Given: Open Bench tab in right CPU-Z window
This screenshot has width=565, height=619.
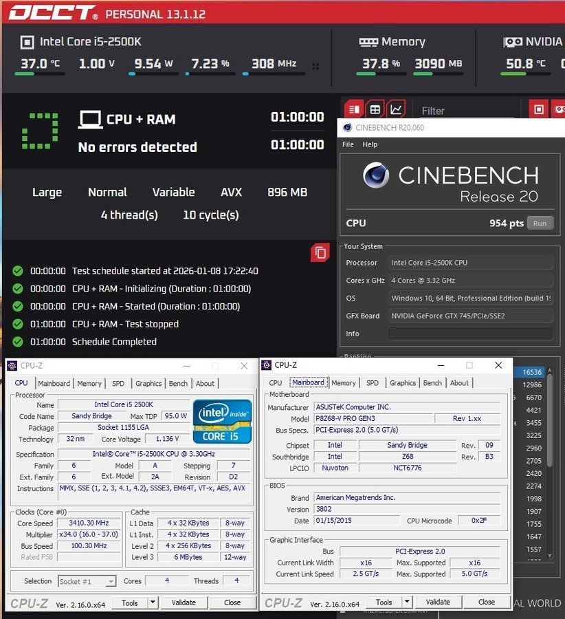Looking at the screenshot, I should 432,383.
